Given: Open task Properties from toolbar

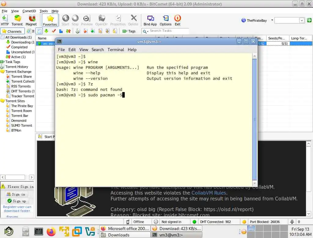Looking at the screenshot, I should pyautogui.click(x=118, y=20).
